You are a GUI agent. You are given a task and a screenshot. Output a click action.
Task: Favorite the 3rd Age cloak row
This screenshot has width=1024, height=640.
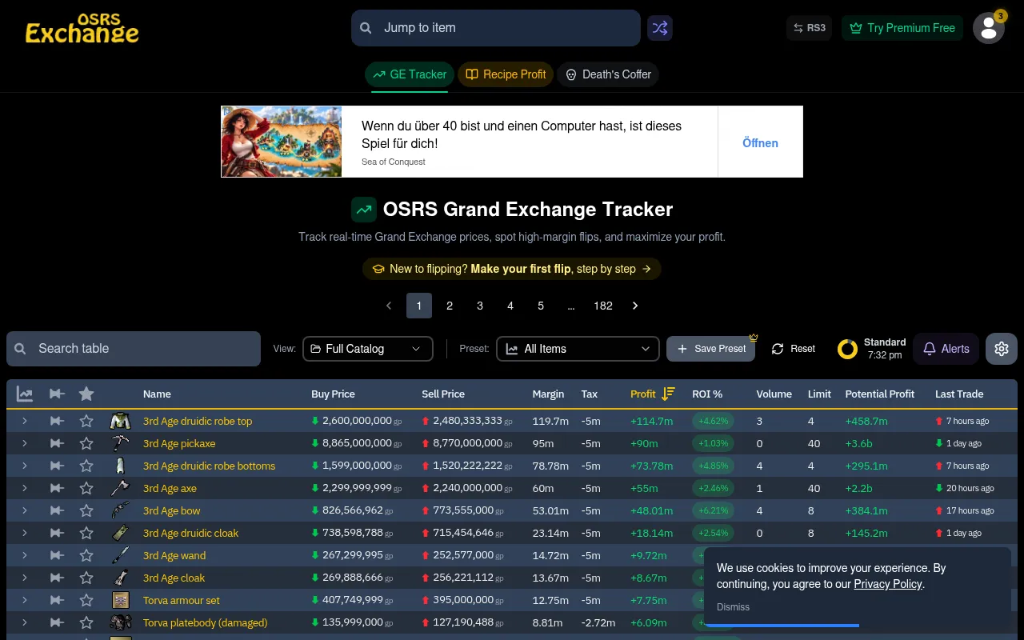click(x=86, y=578)
